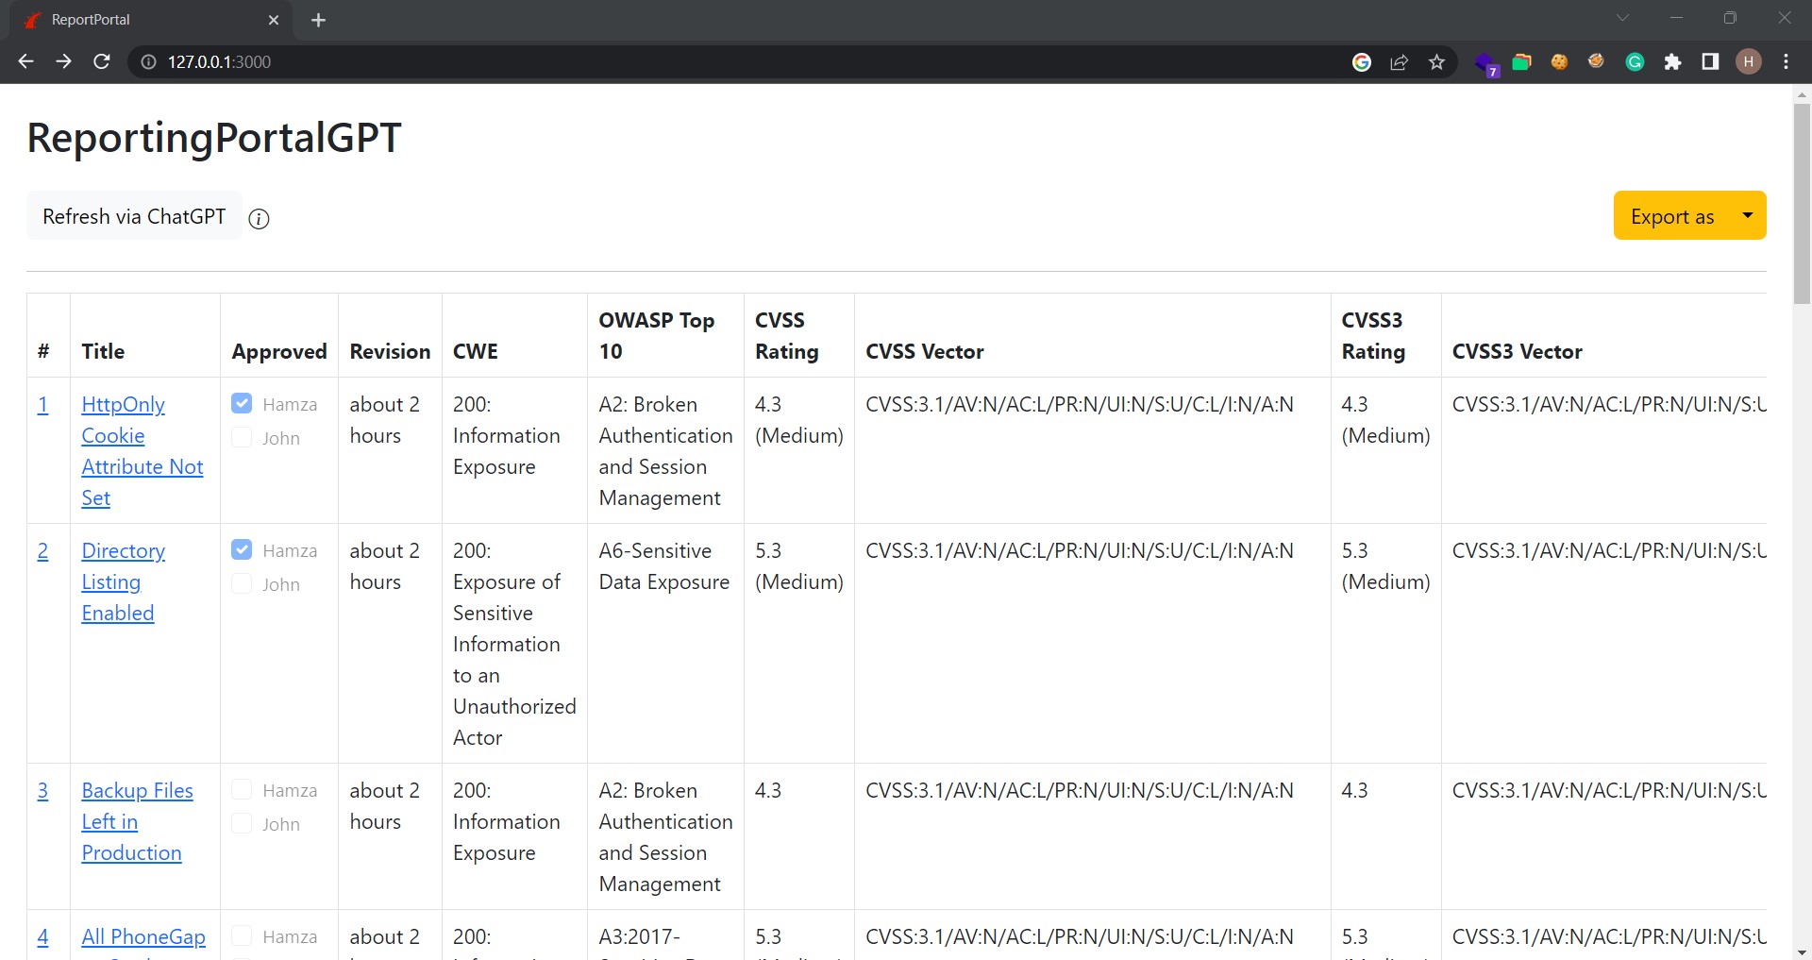Click 4.3 (Medium) CVSS Rating in row 1
This screenshot has height=960, width=1812.
pos(799,420)
